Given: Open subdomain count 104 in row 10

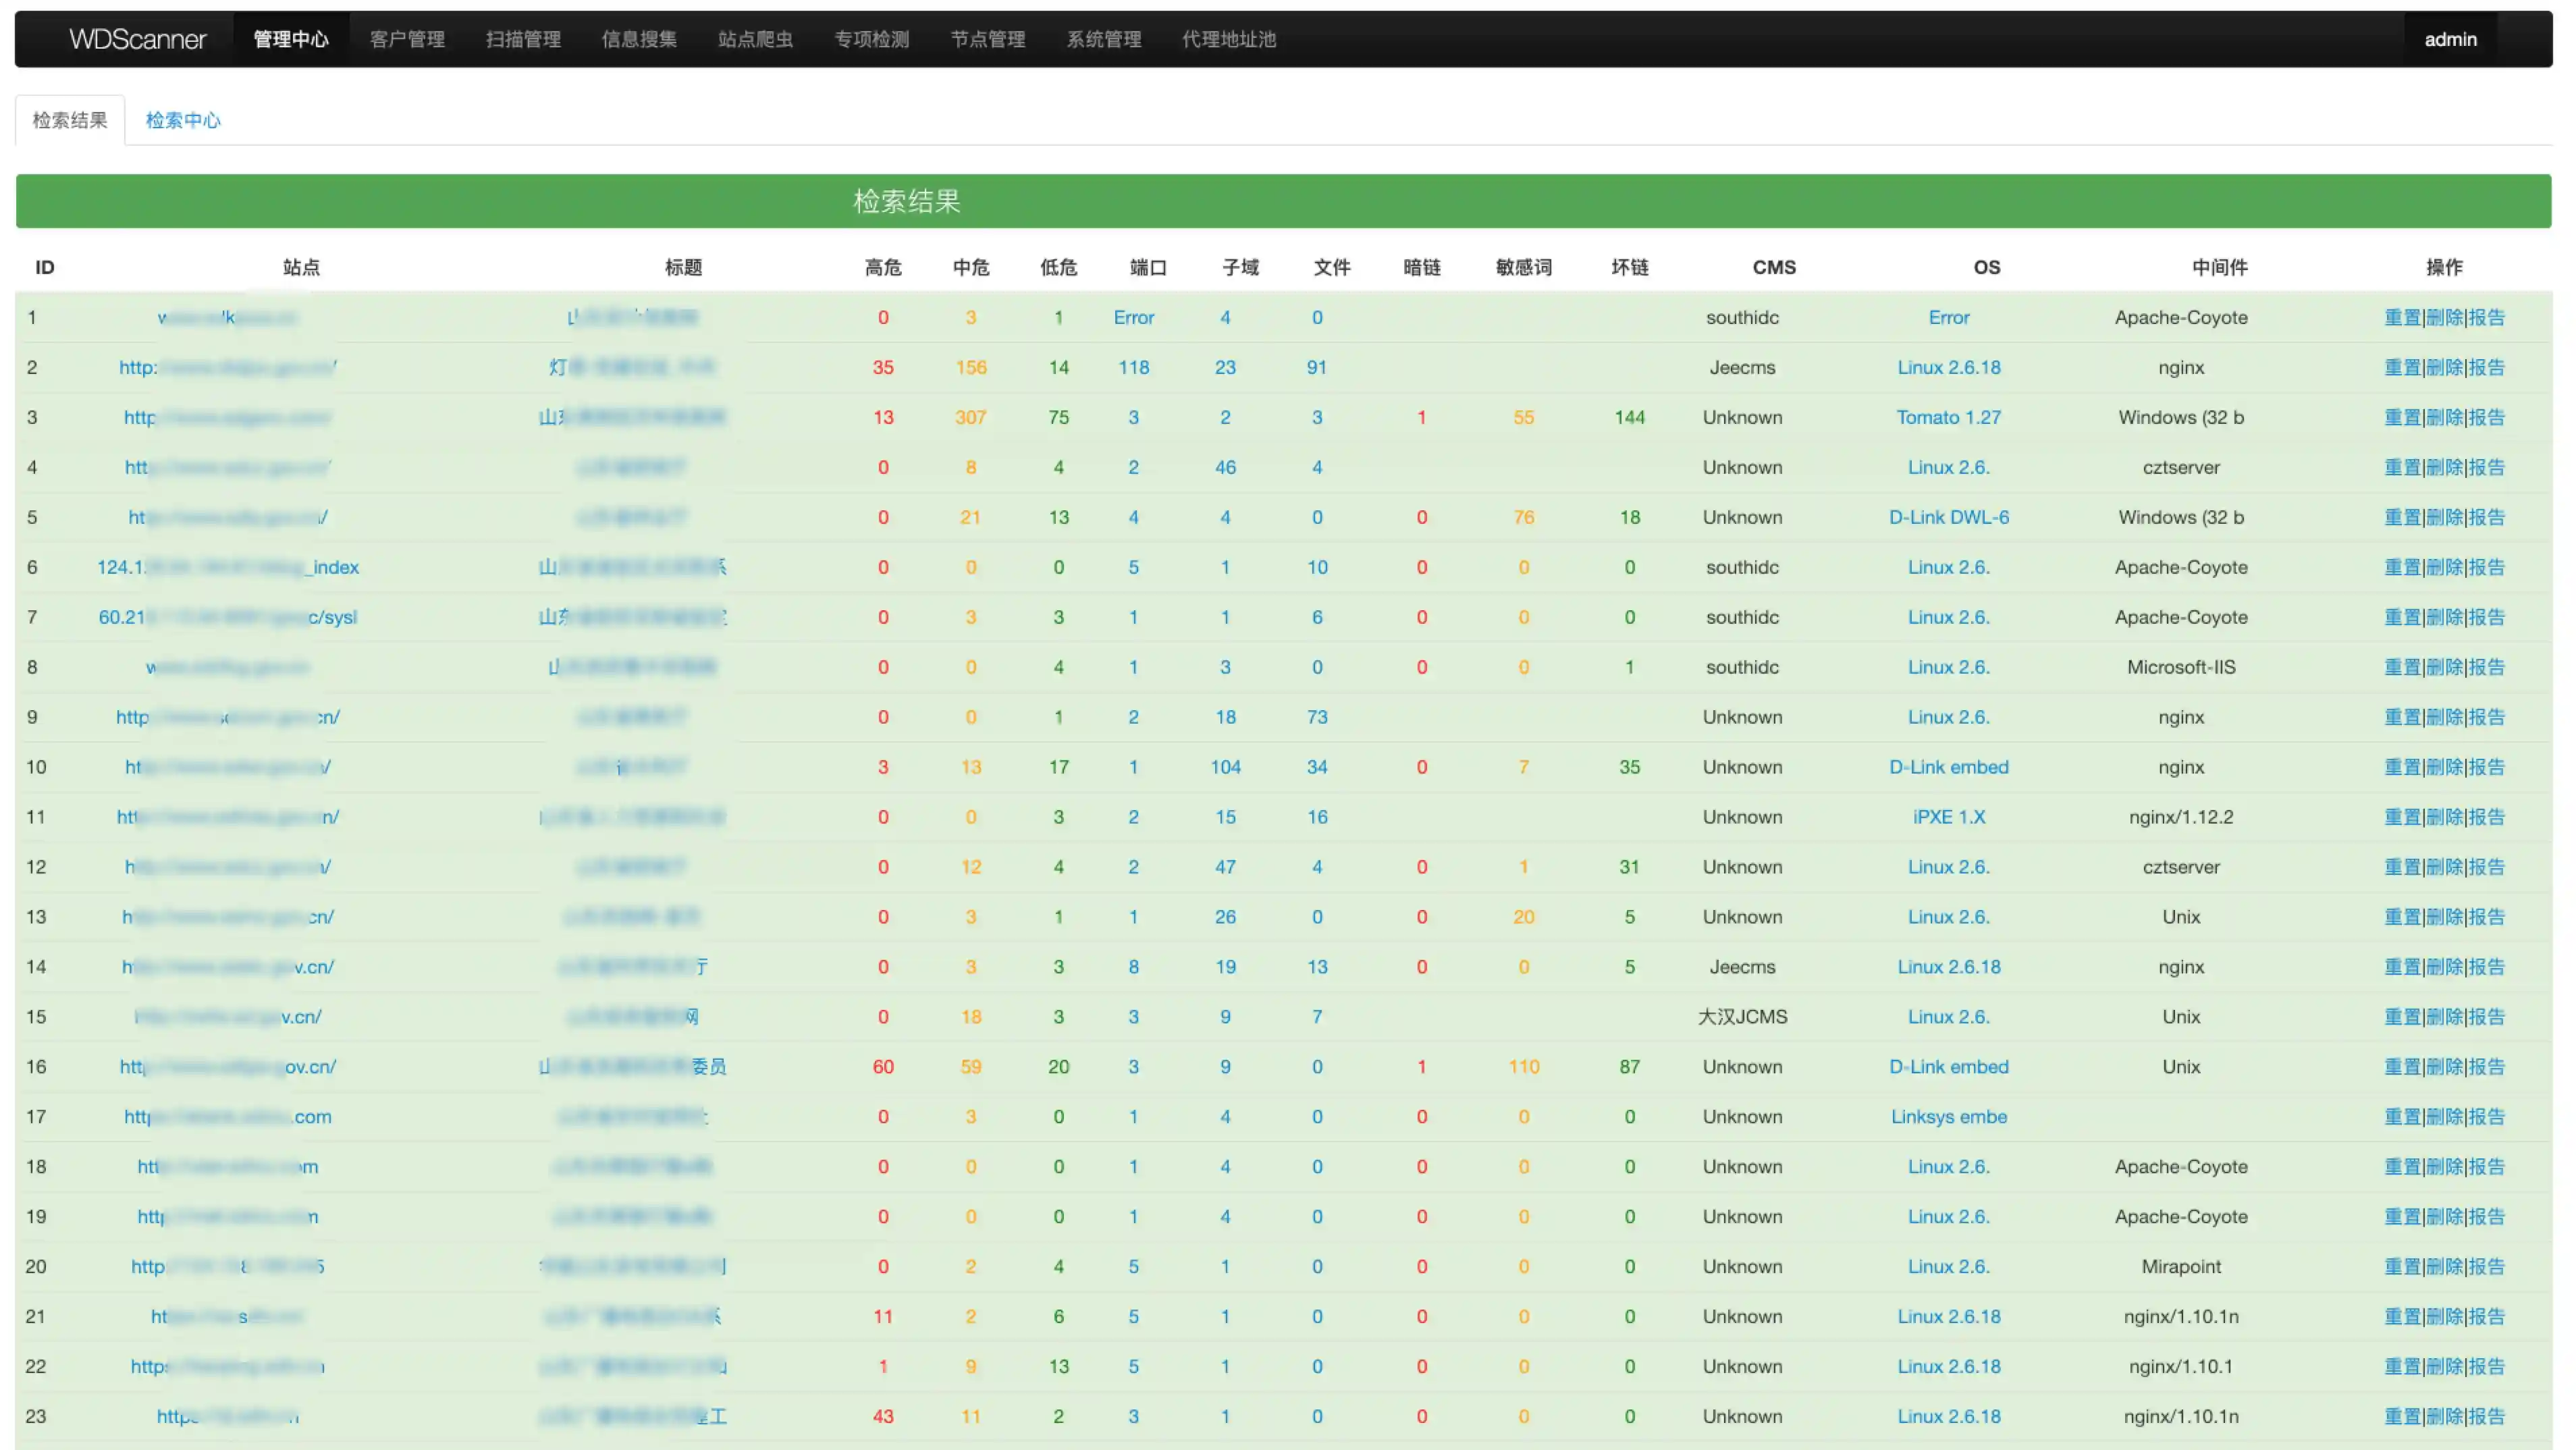Looking at the screenshot, I should [x=1225, y=767].
